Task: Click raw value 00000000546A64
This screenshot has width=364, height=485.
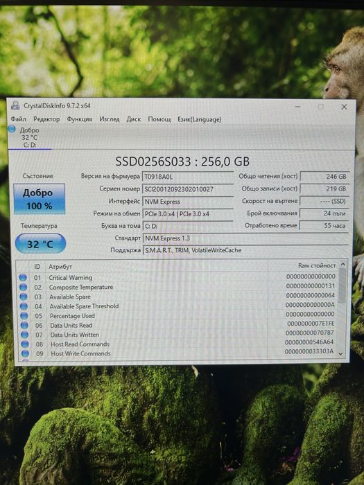Action: click(309, 342)
